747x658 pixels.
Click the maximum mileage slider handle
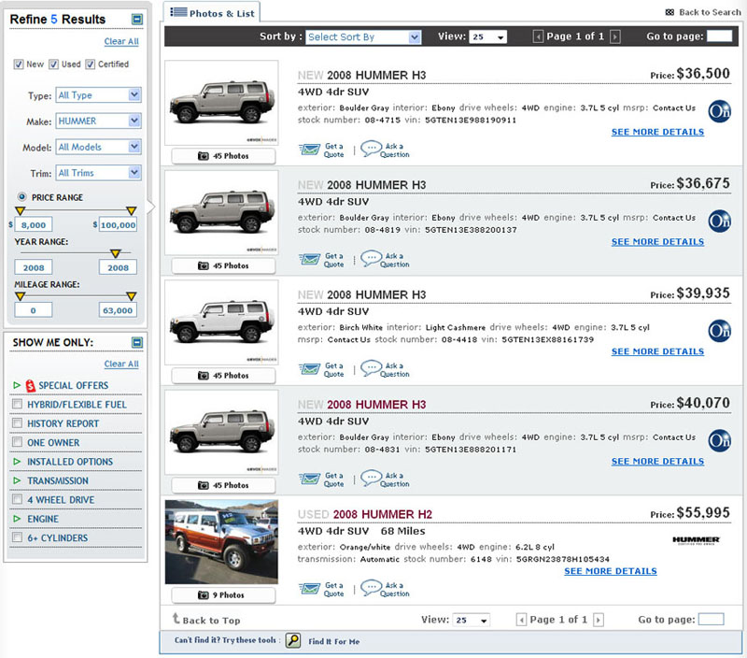[131, 296]
